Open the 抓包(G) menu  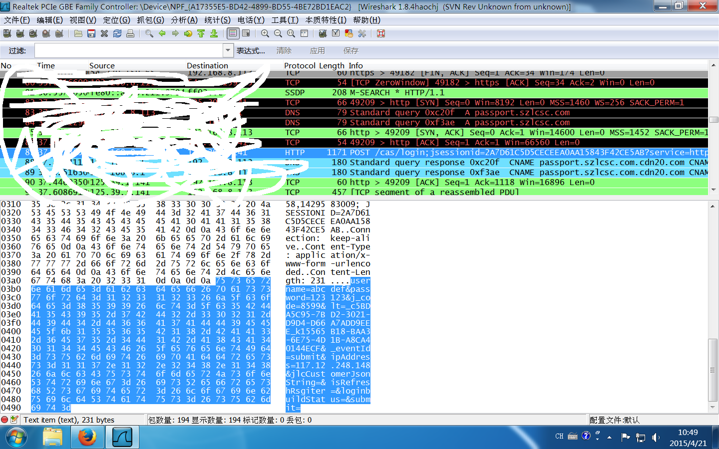click(x=151, y=20)
